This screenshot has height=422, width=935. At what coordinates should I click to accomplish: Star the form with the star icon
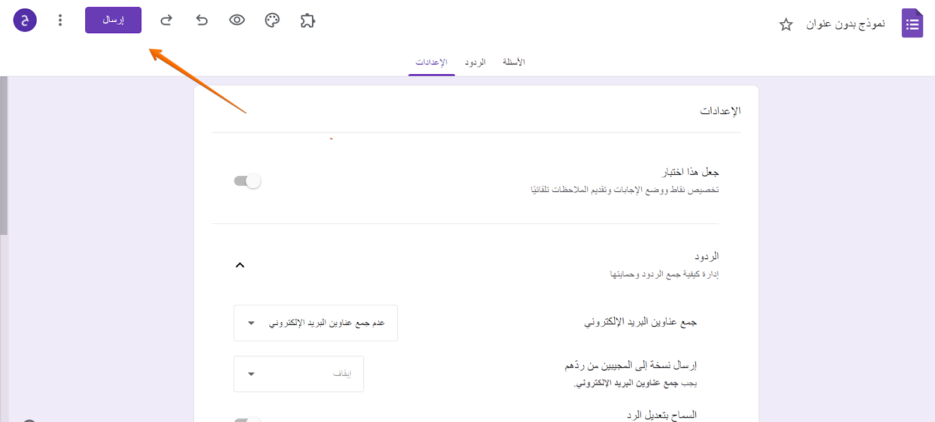click(x=786, y=24)
